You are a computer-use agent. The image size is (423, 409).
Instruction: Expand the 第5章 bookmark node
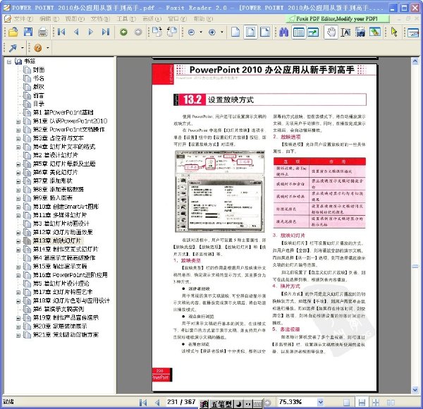[x=18, y=164]
